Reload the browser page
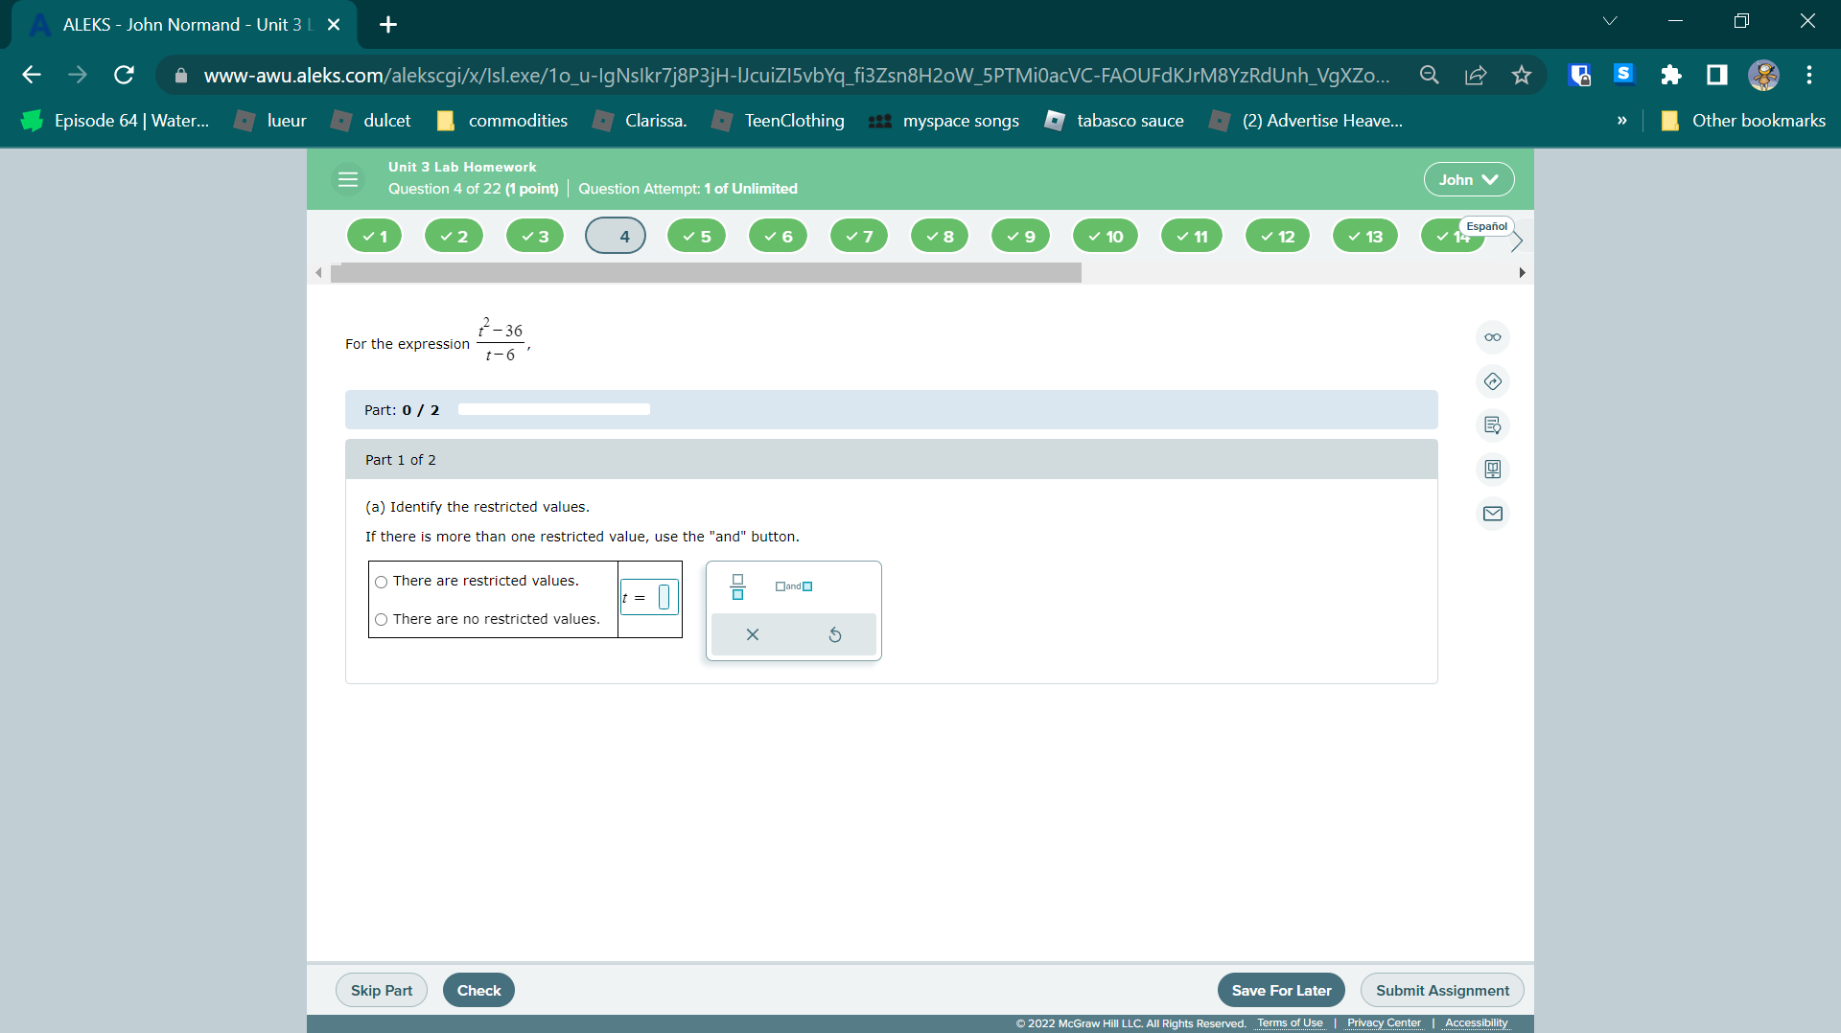This screenshot has width=1841, height=1033. click(124, 75)
